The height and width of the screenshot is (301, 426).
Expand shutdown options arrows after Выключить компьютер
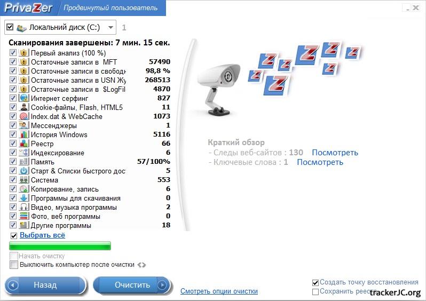coord(141,265)
